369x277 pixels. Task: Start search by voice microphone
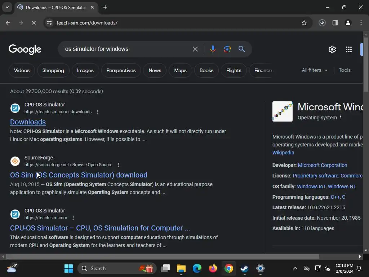click(x=213, y=49)
